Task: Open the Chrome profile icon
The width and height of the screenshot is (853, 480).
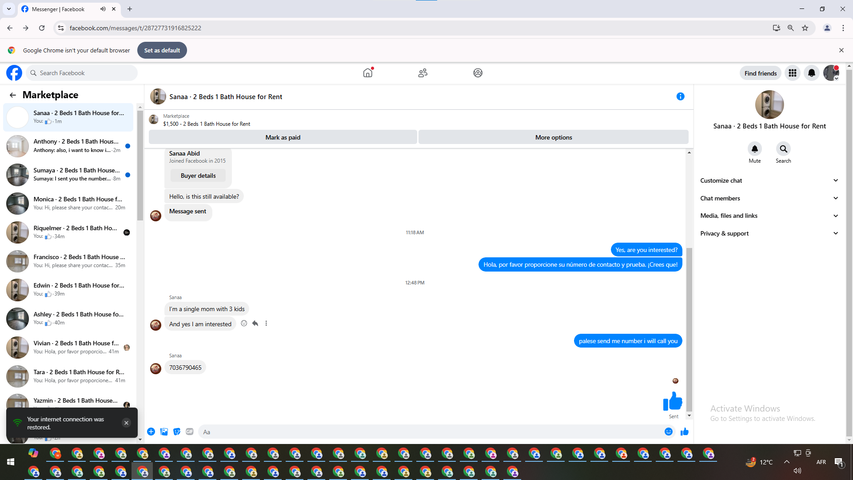Action: pyautogui.click(x=827, y=28)
